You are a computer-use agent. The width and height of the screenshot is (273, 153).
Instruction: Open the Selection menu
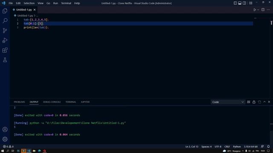(29, 3)
